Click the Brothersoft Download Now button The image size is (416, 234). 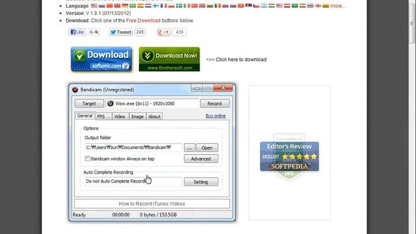click(x=169, y=59)
